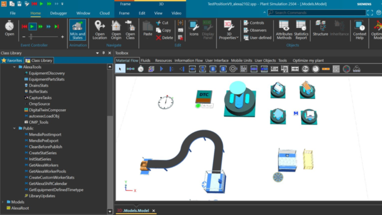Collapse the Public folder

point(15,128)
